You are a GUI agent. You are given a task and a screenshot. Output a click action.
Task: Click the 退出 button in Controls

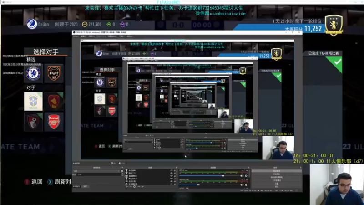click(x=277, y=187)
